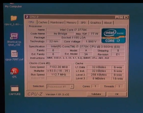The width and height of the screenshot is (143, 113).
Task: Open the cpu-z_1.61 folder icon
Action: 14,18
